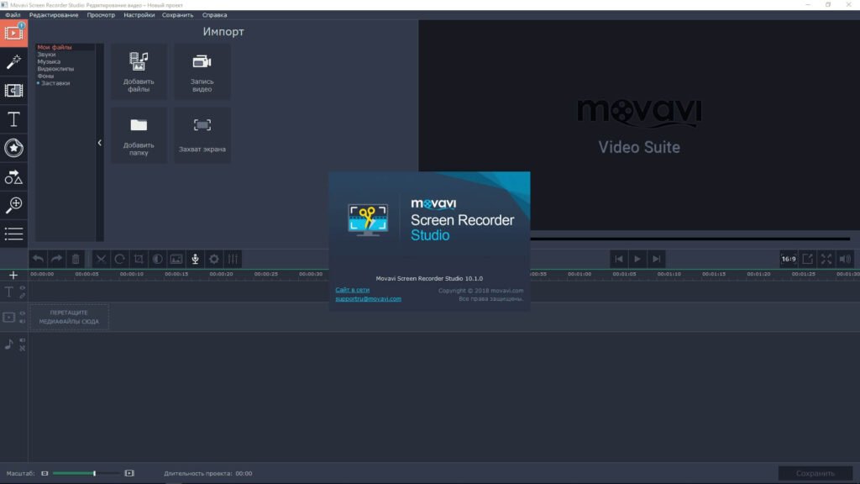This screenshot has width=860, height=484.
Task: Click the Rotate icon in the toolbar
Action: tap(119, 259)
